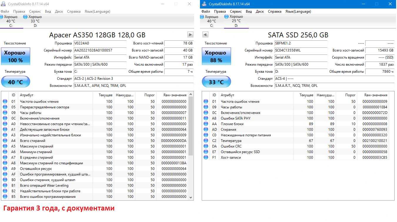
Task: Click the Хорошо 88 % health status button
Action: [216, 57]
